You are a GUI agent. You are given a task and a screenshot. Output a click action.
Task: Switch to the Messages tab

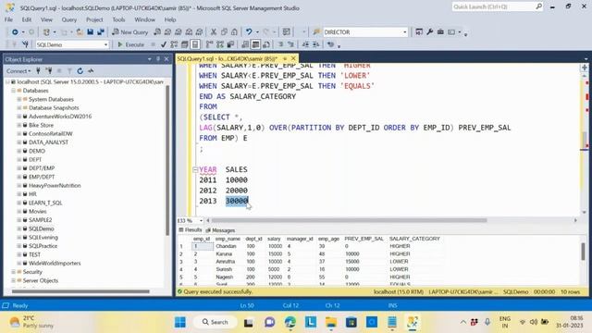point(220,230)
